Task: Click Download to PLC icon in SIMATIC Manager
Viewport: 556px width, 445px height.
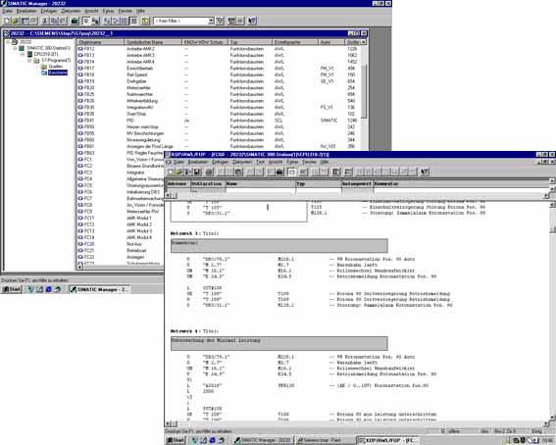Action: coord(75,21)
